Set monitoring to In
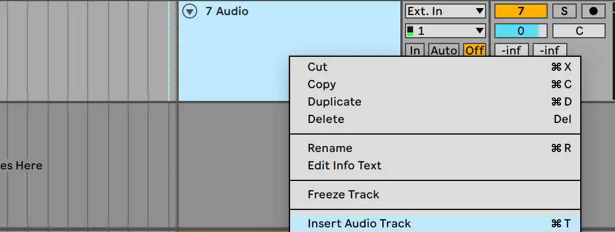 pos(415,50)
